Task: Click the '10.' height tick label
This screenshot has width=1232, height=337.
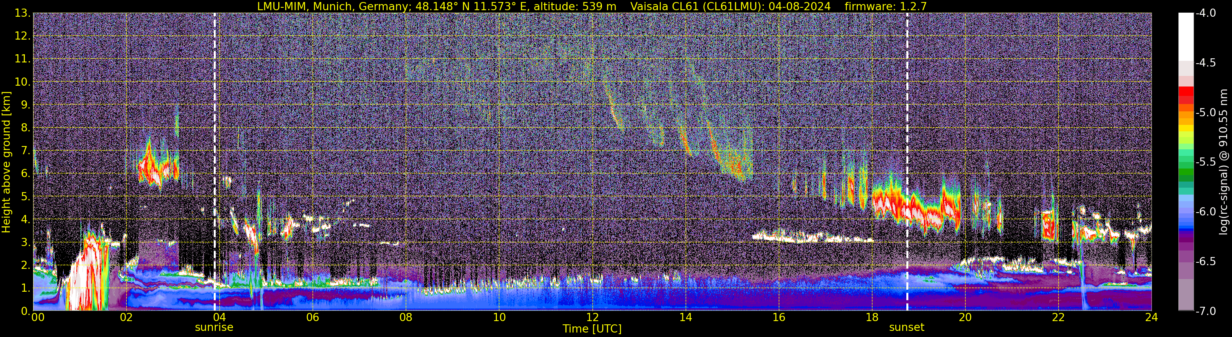Action: point(22,82)
